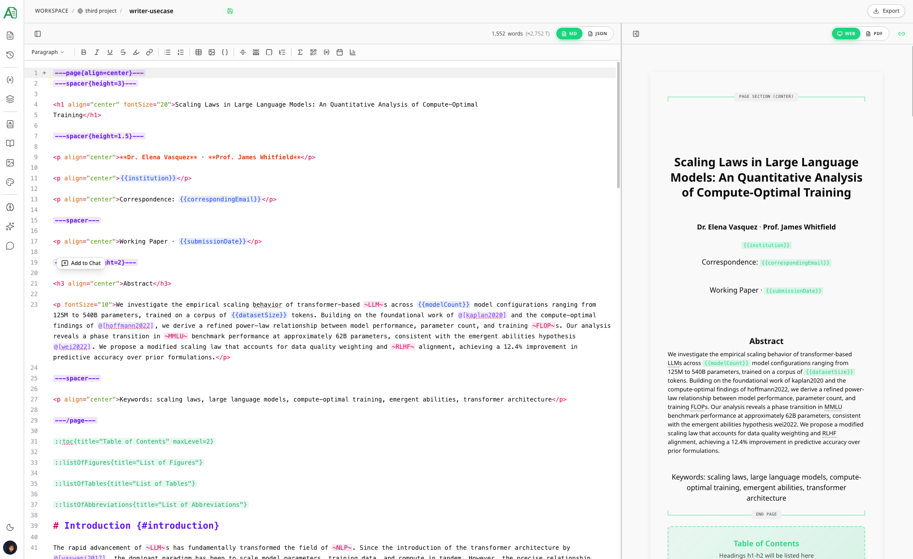Open the third project breadcrumb menu

click(100, 11)
